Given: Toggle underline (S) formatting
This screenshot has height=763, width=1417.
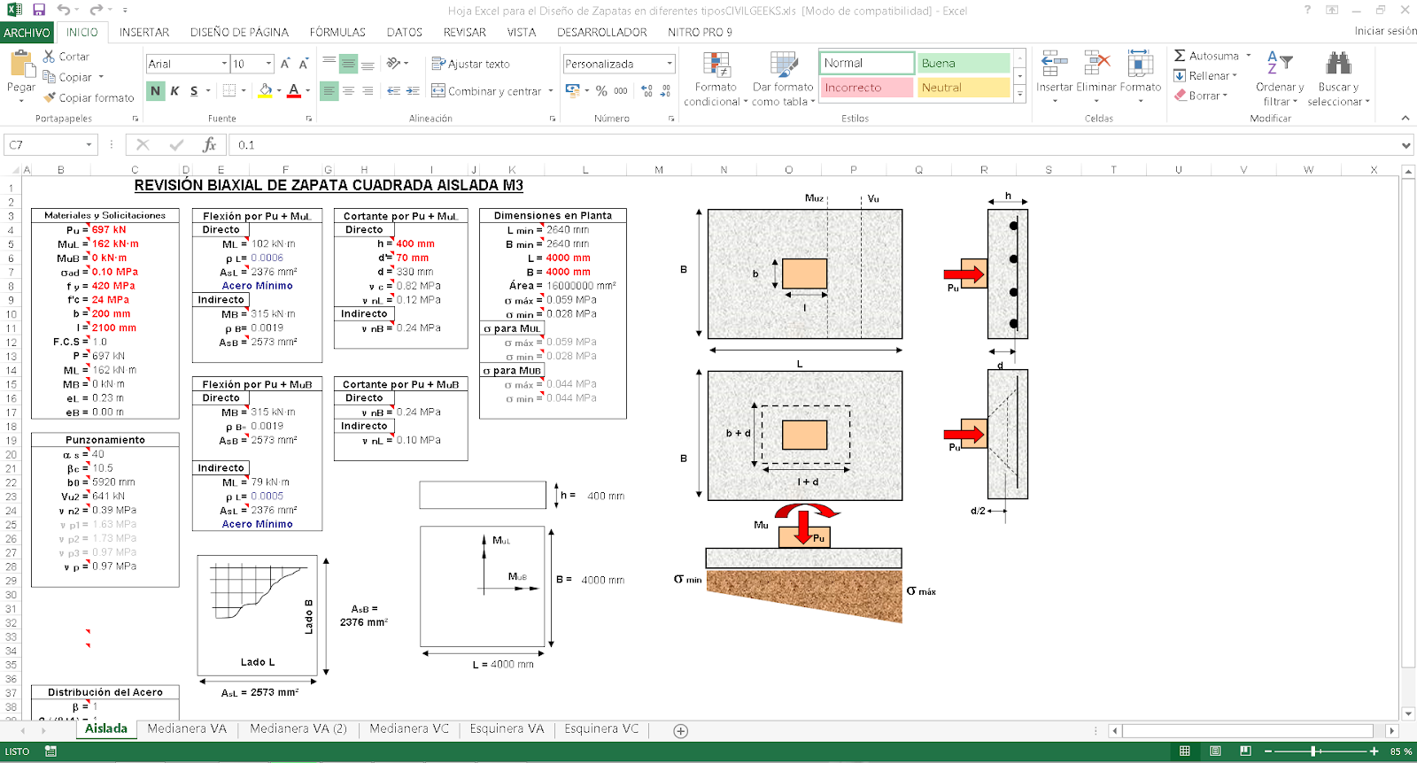Looking at the screenshot, I should tap(194, 90).
